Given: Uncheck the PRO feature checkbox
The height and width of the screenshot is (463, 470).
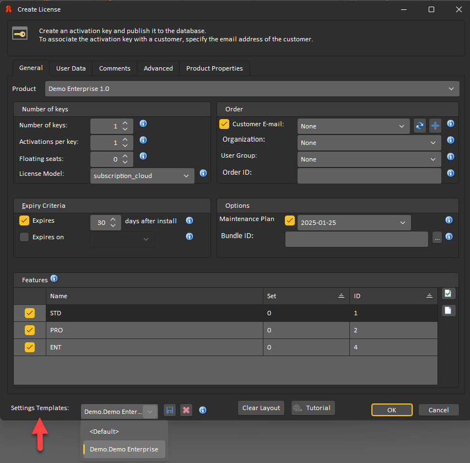Looking at the screenshot, I should tap(30, 330).
